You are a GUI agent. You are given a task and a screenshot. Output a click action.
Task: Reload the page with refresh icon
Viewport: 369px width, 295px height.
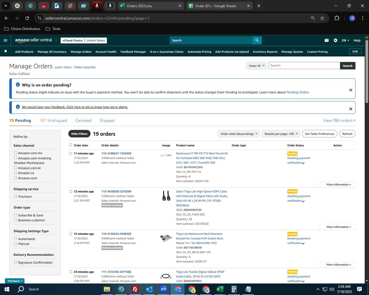coord(27,18)
